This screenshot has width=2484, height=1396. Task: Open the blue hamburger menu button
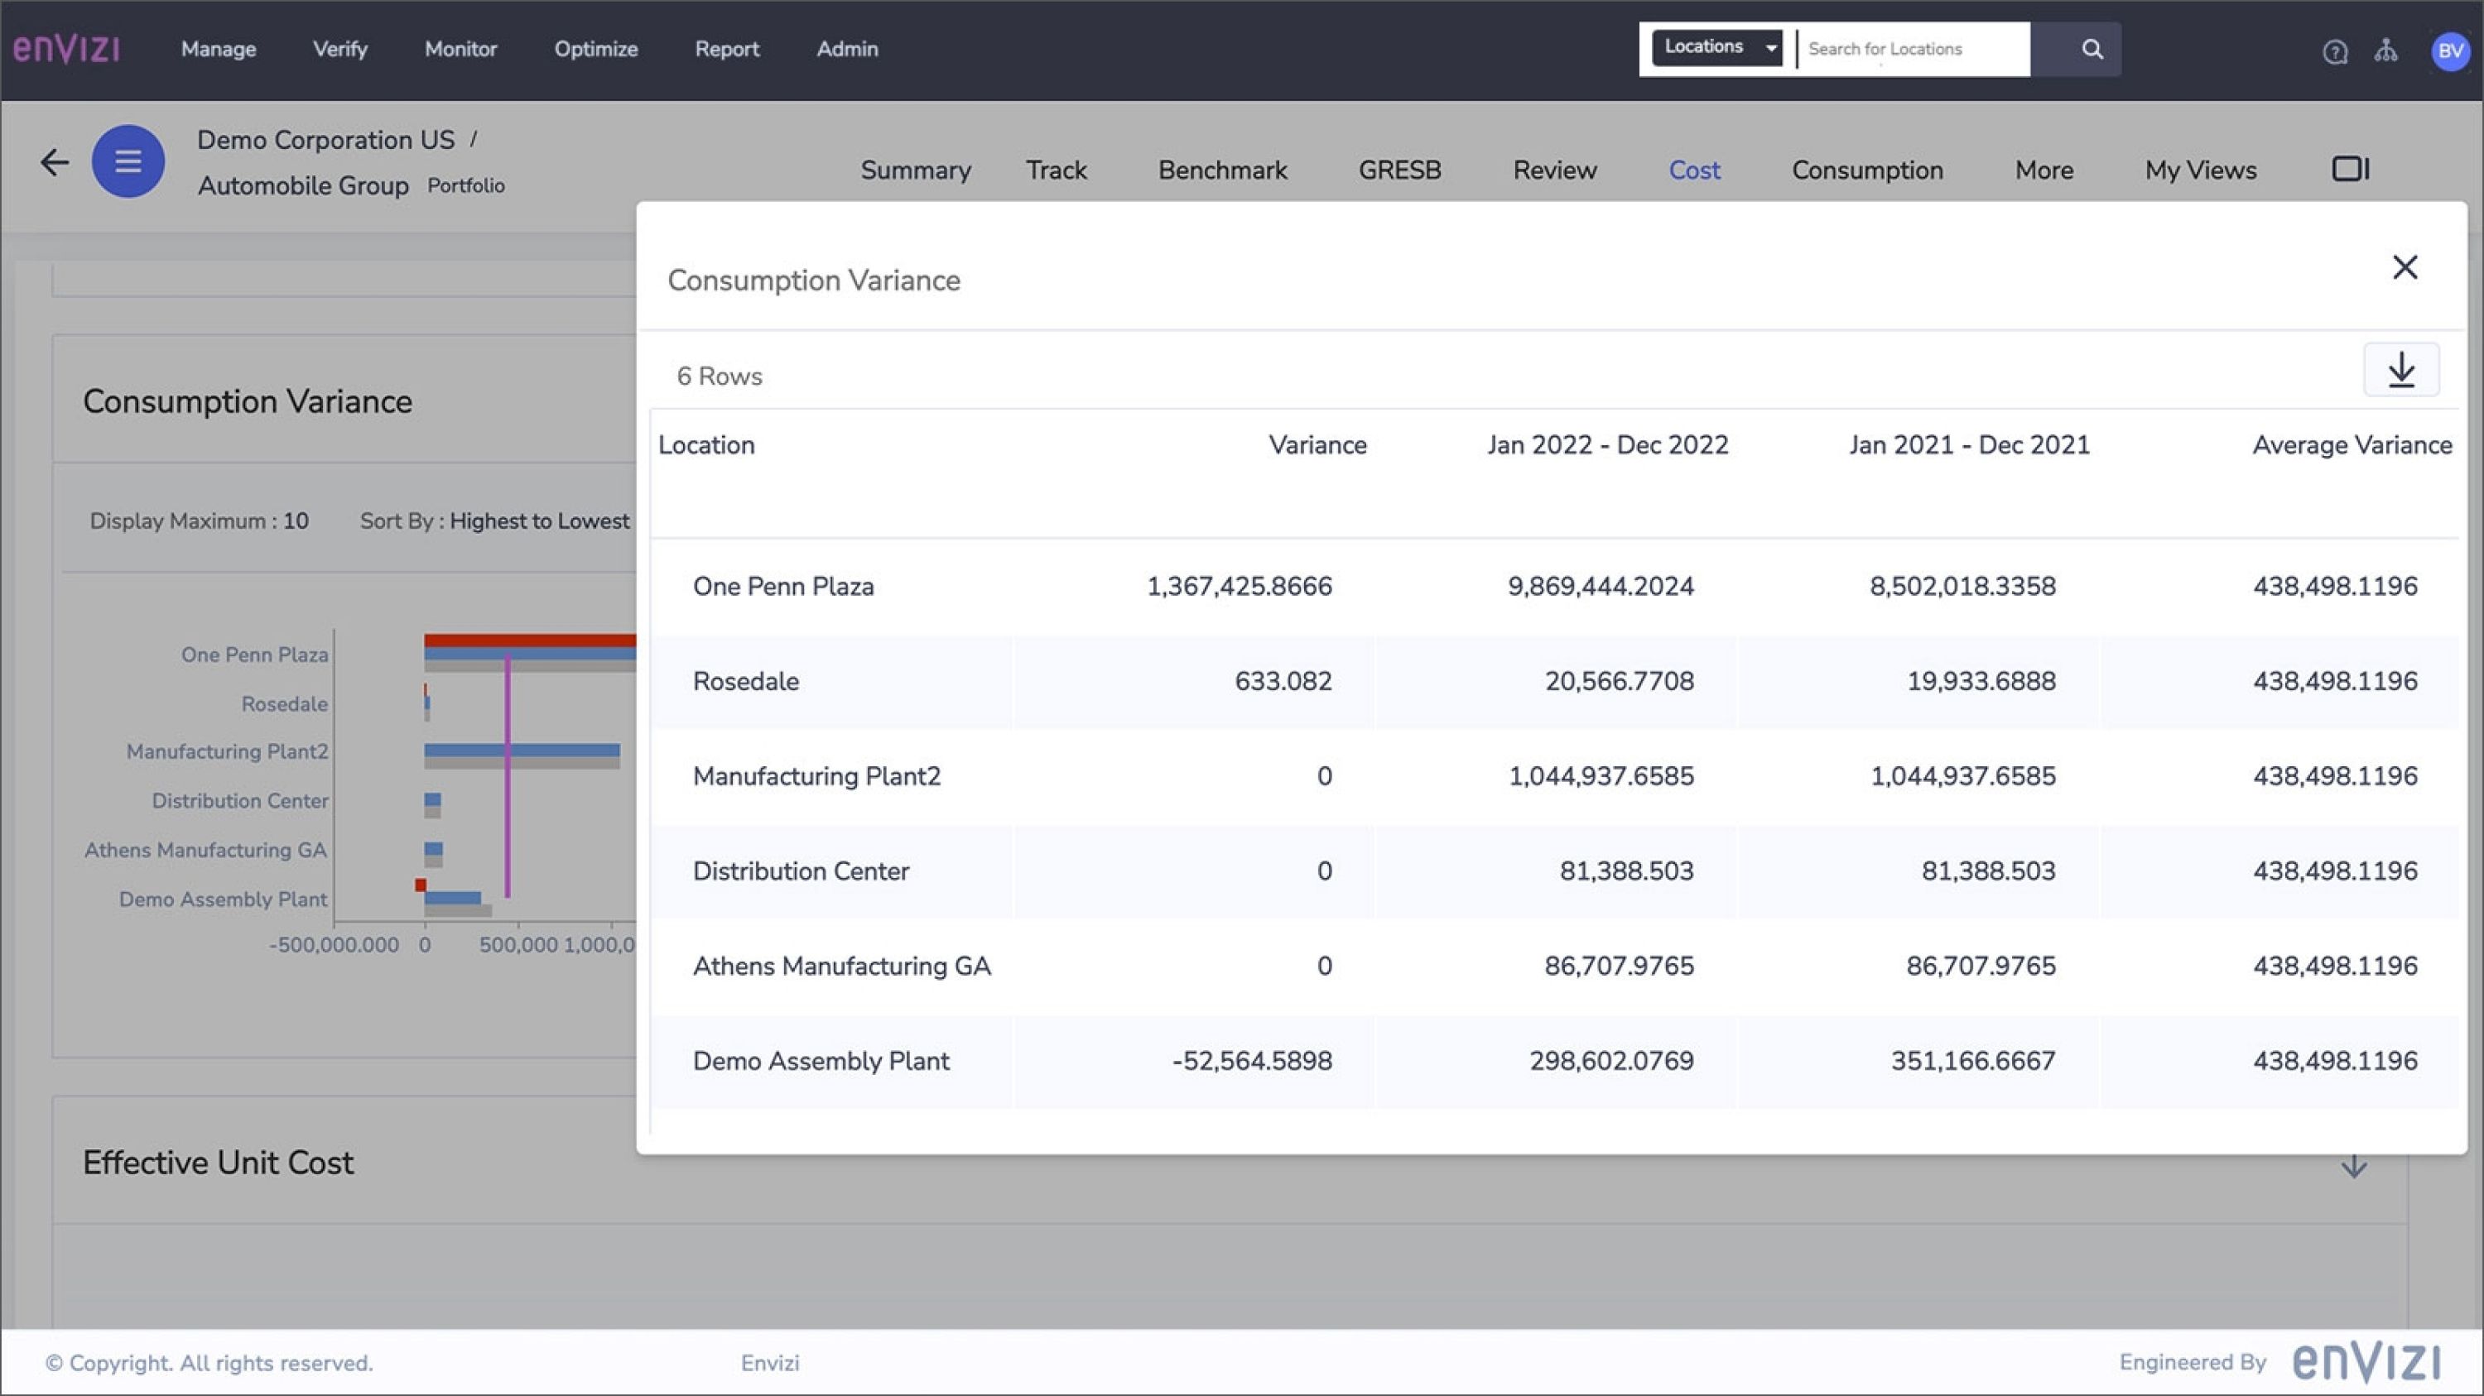[x=128, y=161]
